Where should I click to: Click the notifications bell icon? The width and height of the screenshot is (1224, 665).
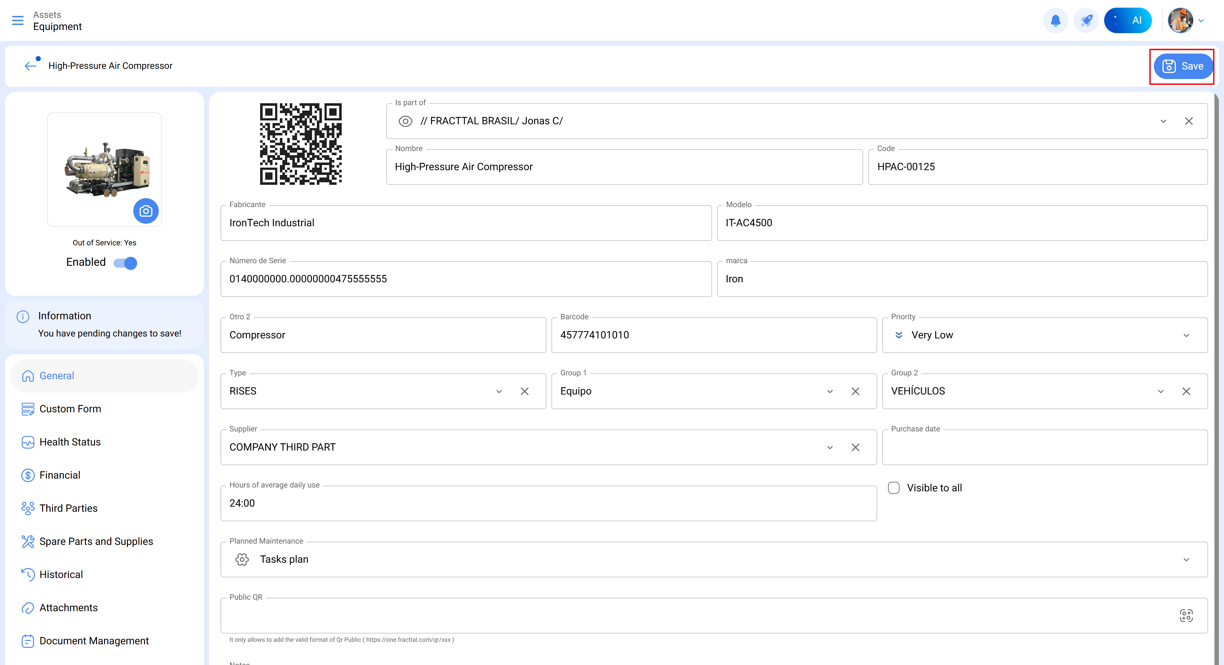(x=1055, y=20)
